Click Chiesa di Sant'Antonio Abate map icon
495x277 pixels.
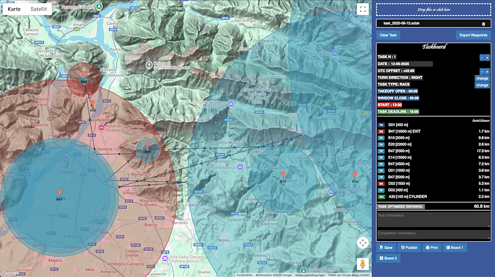click(148, 65)
